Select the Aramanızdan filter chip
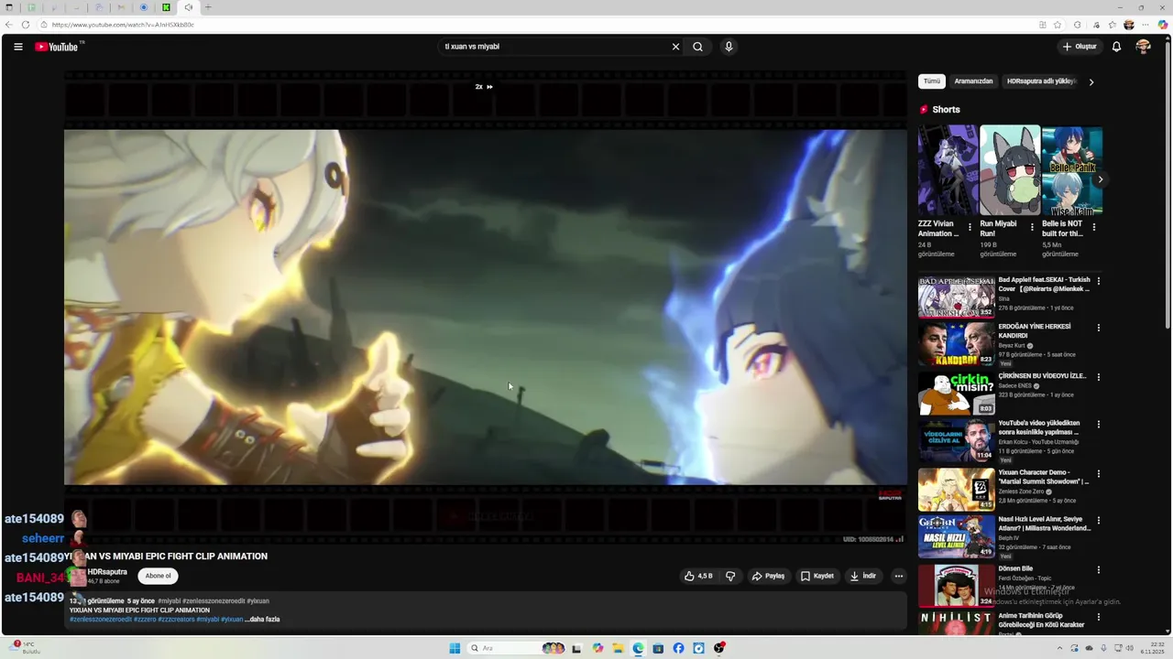Viewport: 1173px width, 659px height. pyautogui.click(x=973, y=81)
